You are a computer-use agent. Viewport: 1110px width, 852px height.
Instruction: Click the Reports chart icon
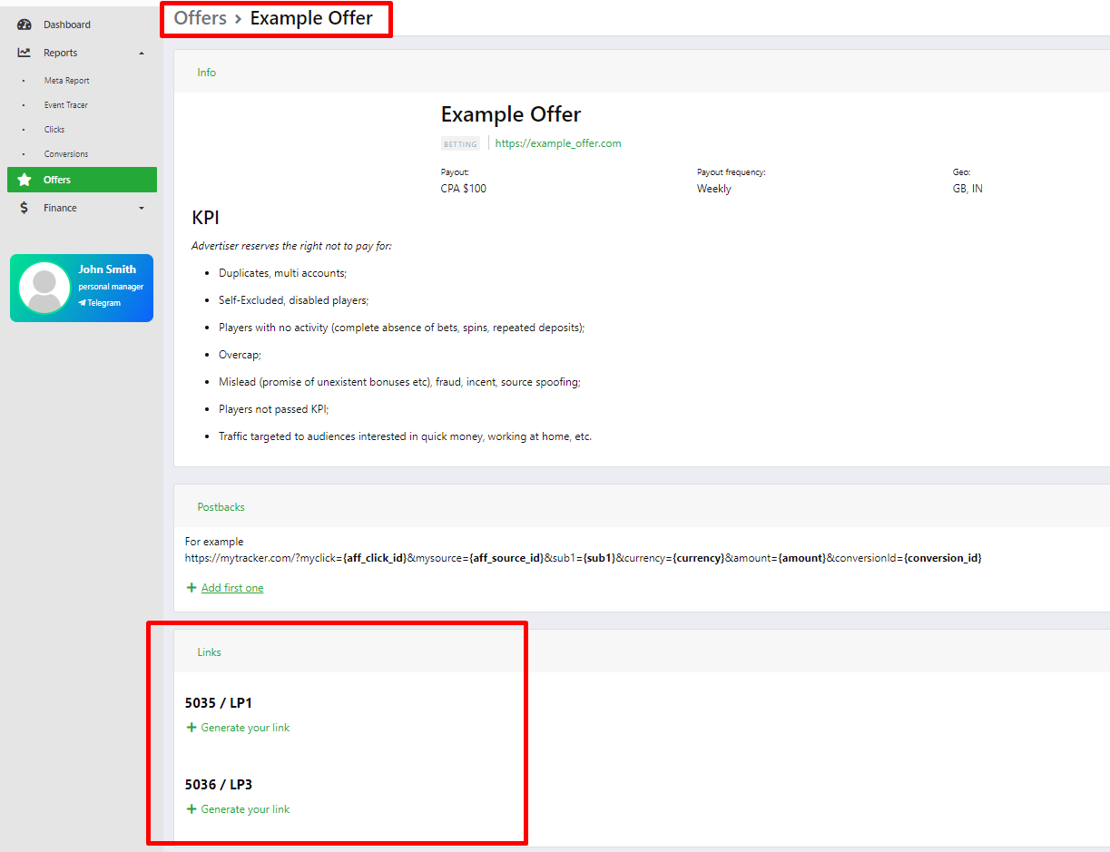pos(25,53)
